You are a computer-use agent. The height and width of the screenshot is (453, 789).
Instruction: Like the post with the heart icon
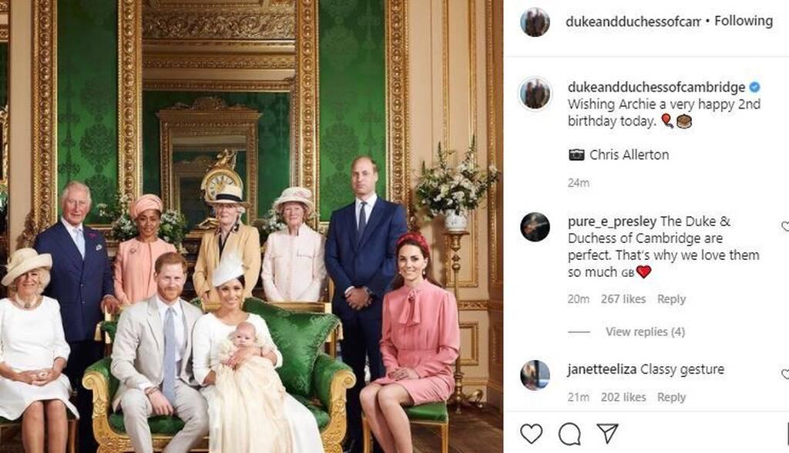531,434
